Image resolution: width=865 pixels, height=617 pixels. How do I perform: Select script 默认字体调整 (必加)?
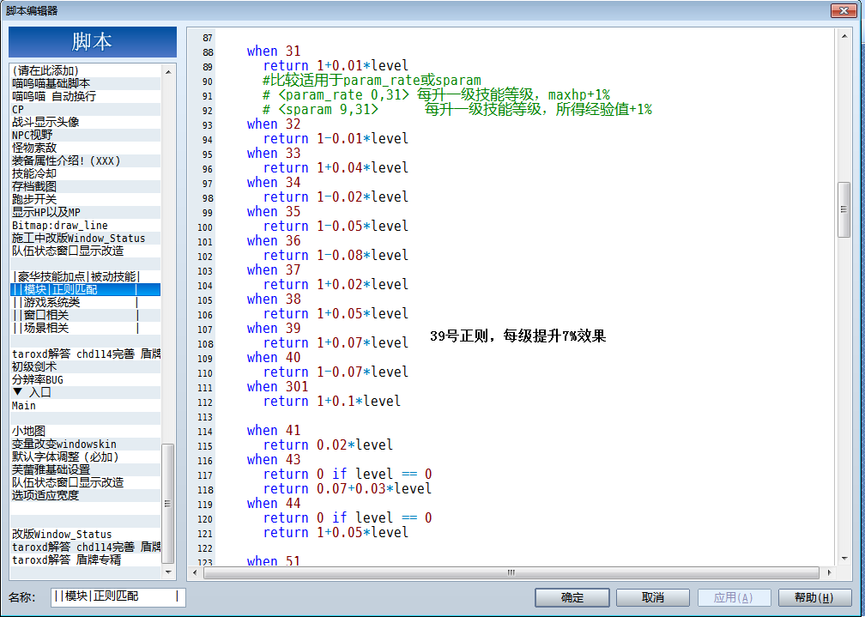pyautogui.click(x=86, y=457)
